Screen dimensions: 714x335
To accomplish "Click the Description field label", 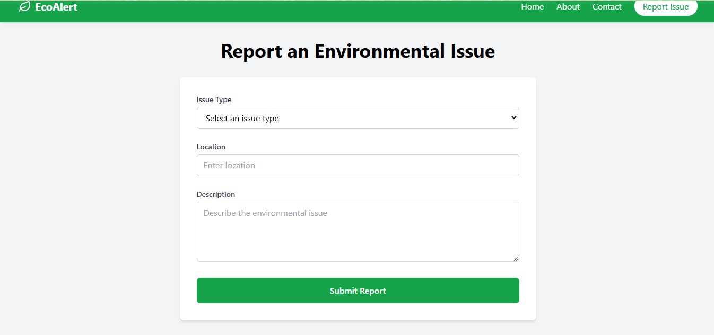I will coord(216,194).
